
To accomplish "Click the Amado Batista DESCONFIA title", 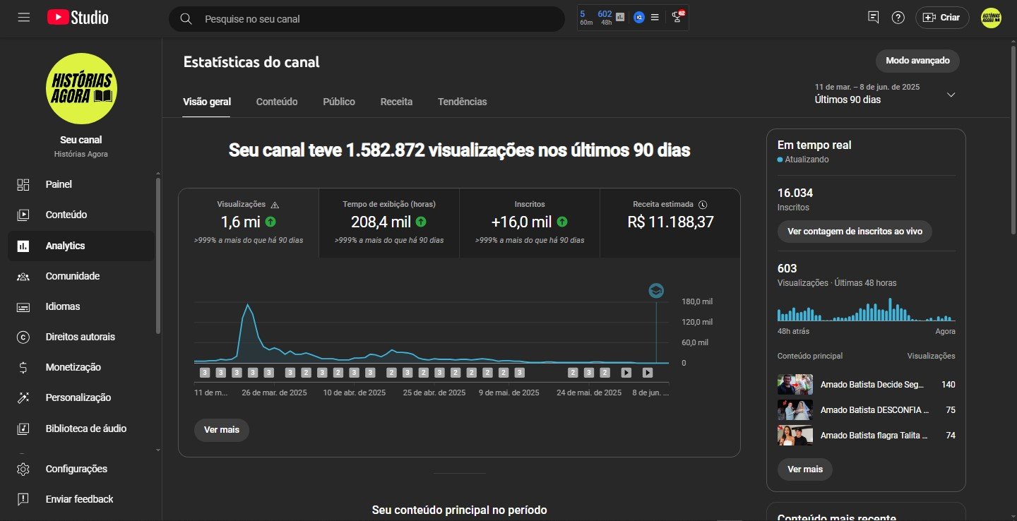I will 875,410.
